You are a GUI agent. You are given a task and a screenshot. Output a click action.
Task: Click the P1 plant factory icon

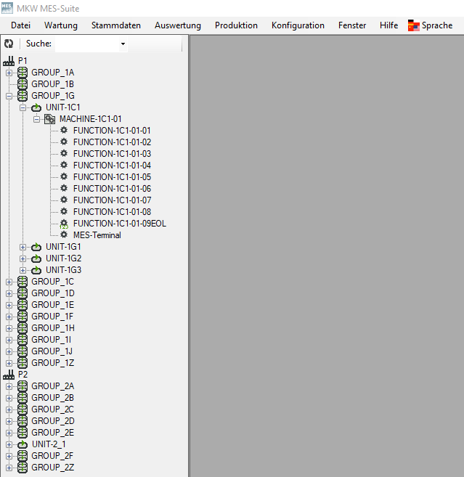(x=9, y=61)
